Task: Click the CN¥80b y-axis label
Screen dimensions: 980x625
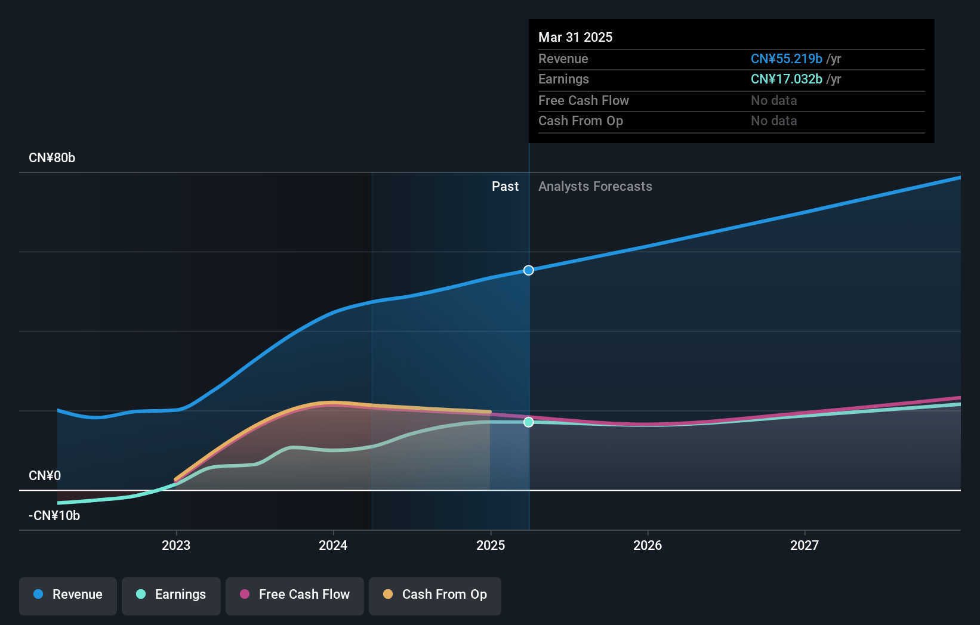Action: (x=52, y=158)
